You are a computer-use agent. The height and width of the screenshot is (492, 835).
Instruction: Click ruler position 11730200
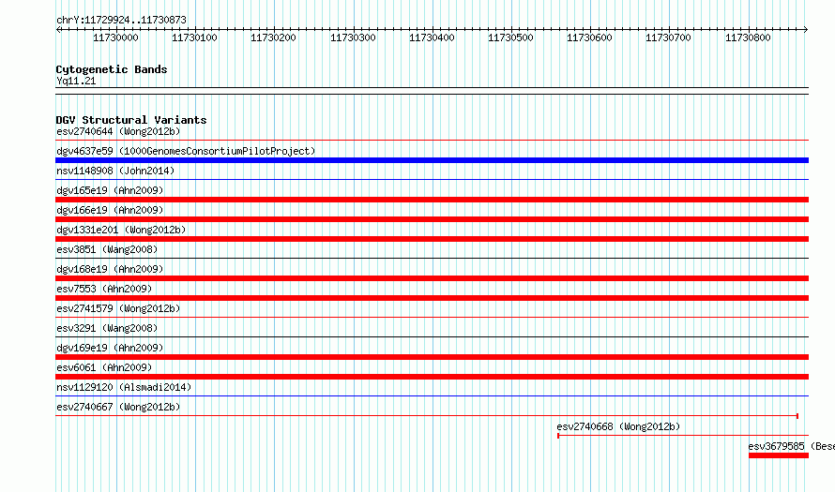[x=273, y=37]
